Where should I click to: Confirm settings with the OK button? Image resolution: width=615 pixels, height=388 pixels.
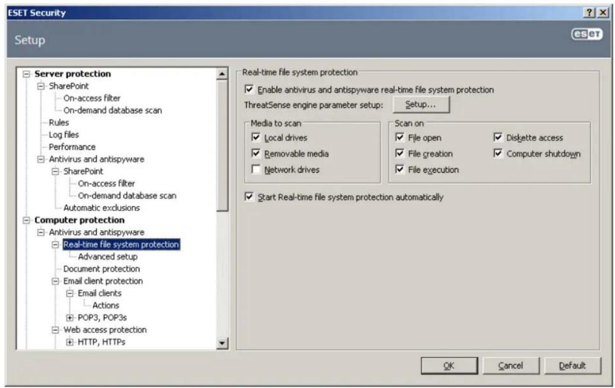450,366
